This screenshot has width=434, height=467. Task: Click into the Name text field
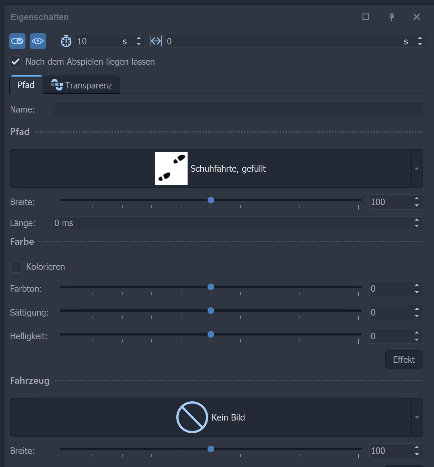[x=237, y=109]
